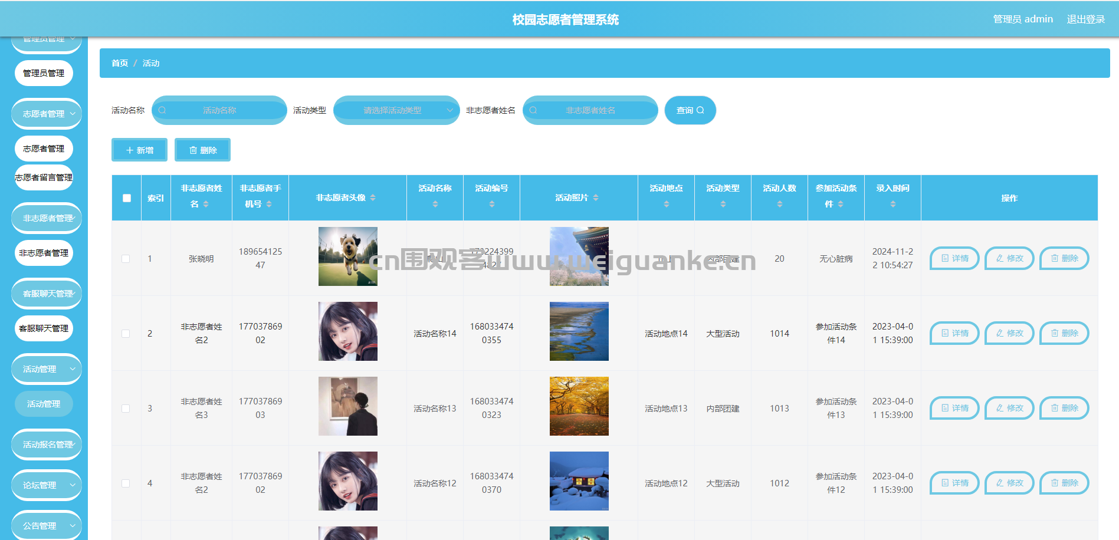Screen dimensions: 1119x540
Task: Open the autumn trees photo in row 3
Action: click(x=579, y=406)
